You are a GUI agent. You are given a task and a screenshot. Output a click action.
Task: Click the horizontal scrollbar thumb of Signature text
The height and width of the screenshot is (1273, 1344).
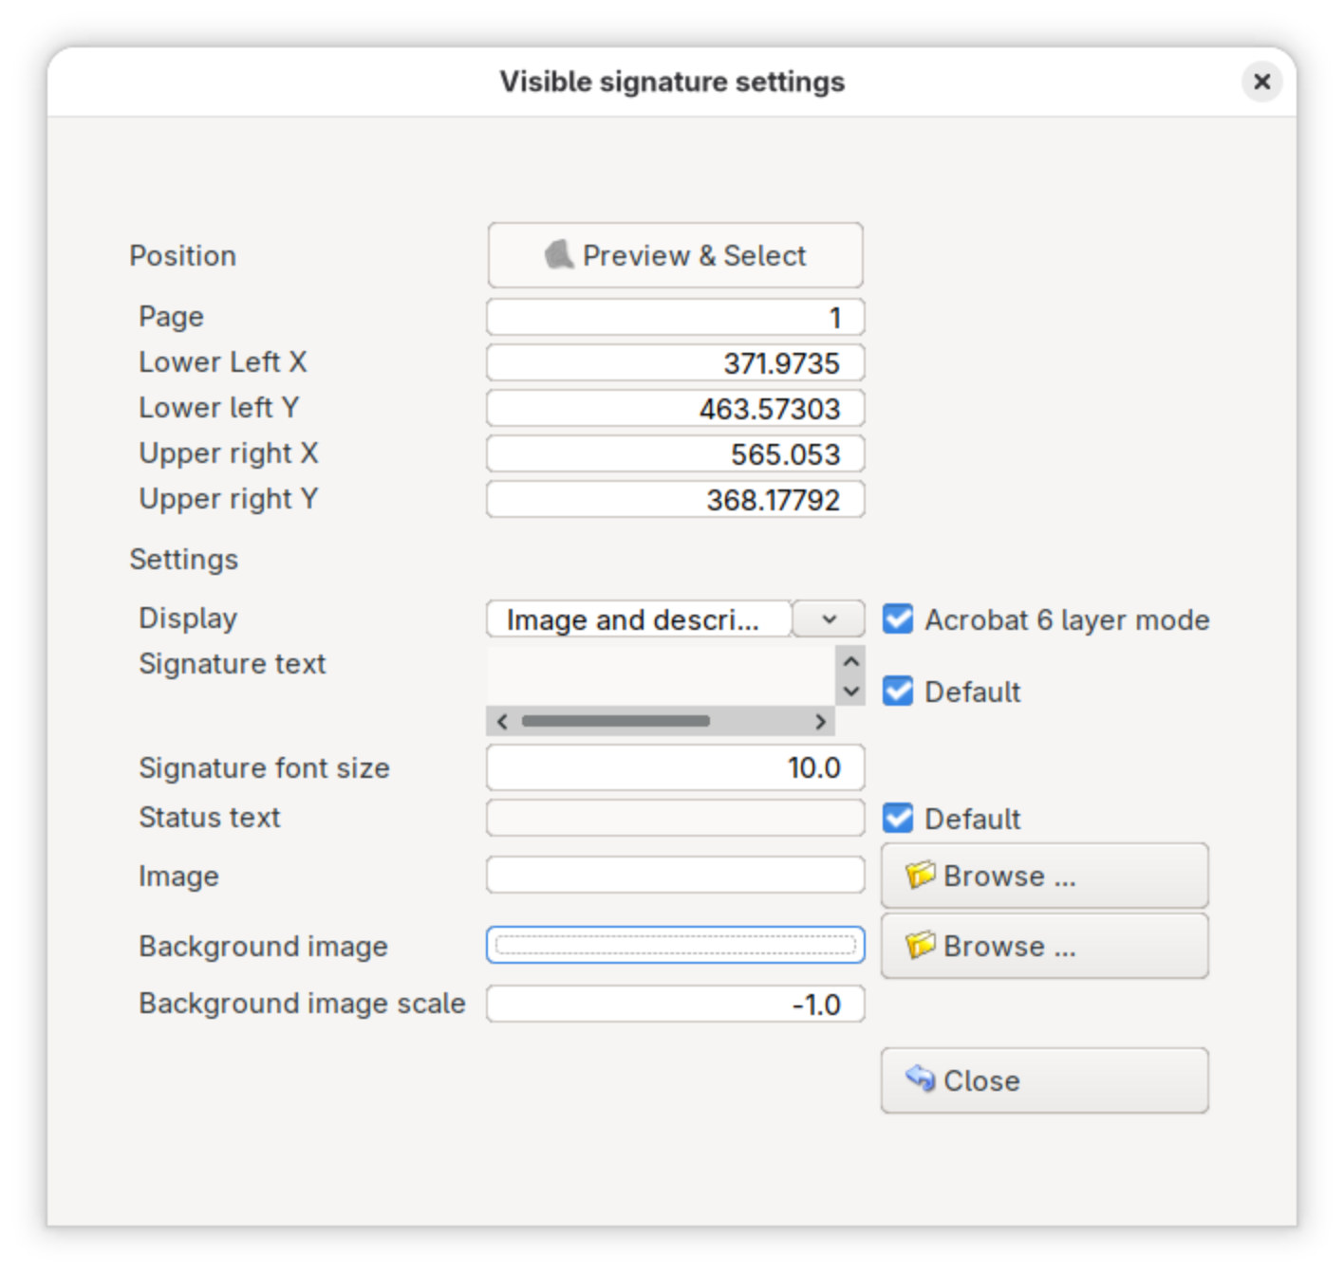[x=615, y=721]
